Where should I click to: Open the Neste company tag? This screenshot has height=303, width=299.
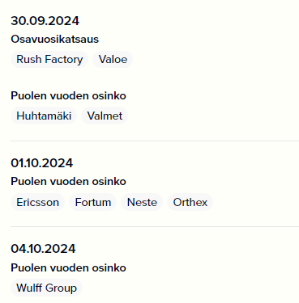pos(142,202)
